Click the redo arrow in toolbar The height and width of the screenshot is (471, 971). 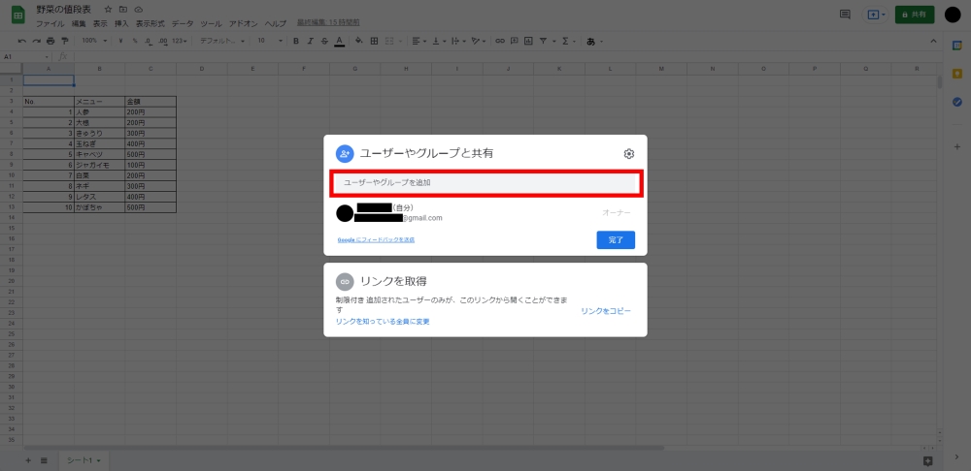pyautogui.click(x=37, y=41)
